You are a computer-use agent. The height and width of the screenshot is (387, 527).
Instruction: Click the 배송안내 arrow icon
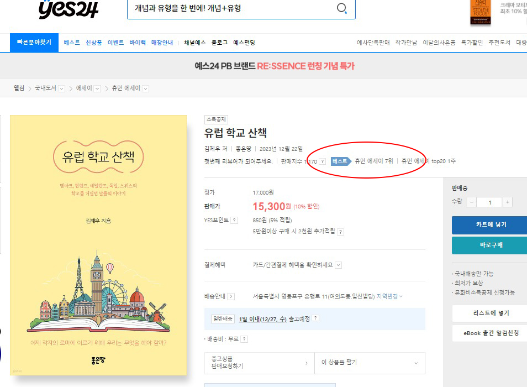point(231,296)
